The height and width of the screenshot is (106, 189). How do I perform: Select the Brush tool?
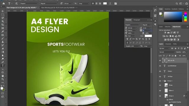3,39
